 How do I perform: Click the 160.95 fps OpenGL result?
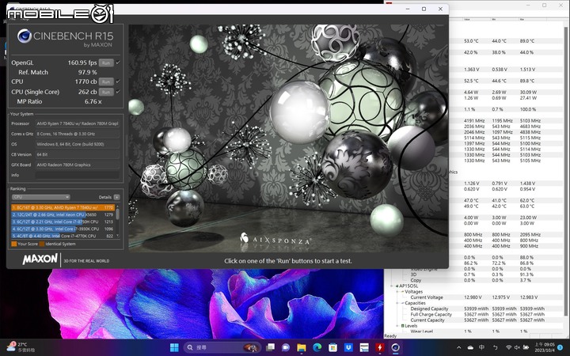click(82, 62)
